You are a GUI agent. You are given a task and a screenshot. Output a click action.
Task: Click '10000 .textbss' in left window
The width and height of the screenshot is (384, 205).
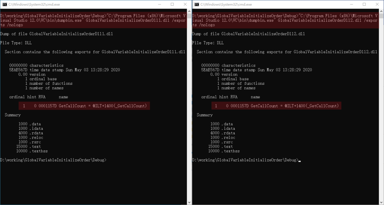(x=32, y=151)
